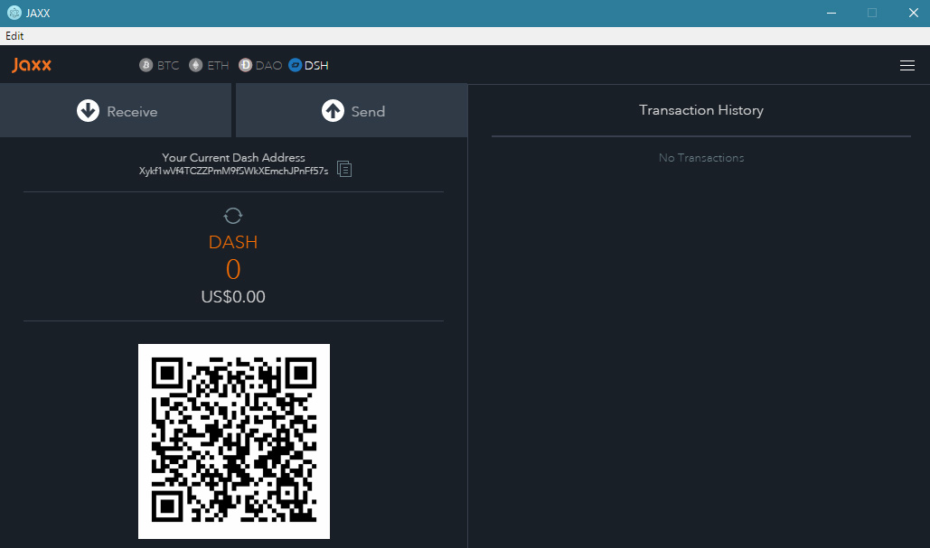Open the Receive panel
Viewport: 930px width, 548px height.
pos(116,111)
